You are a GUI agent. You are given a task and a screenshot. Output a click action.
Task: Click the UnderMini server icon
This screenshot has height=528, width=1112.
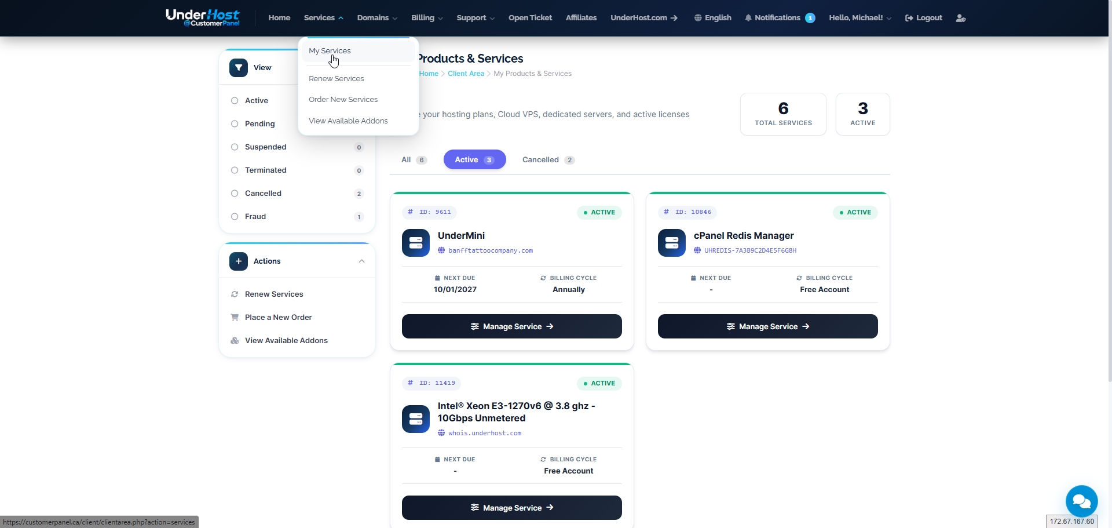tap(416, 243)
